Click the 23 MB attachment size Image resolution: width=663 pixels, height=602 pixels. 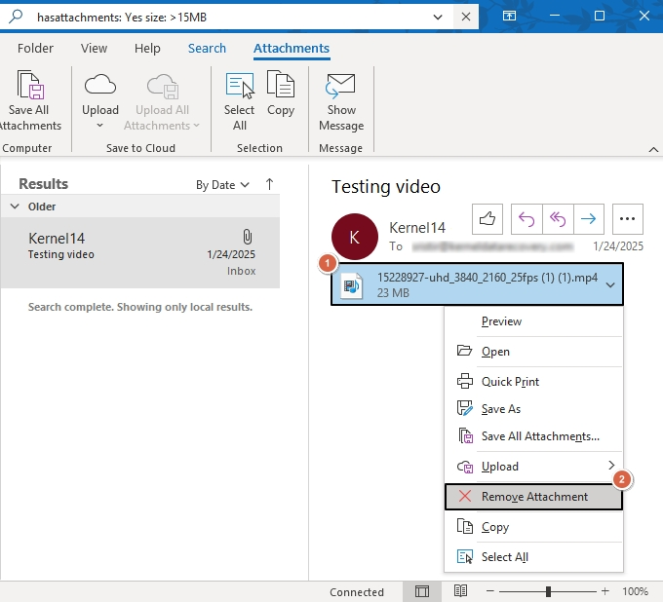tap(393, 293)
